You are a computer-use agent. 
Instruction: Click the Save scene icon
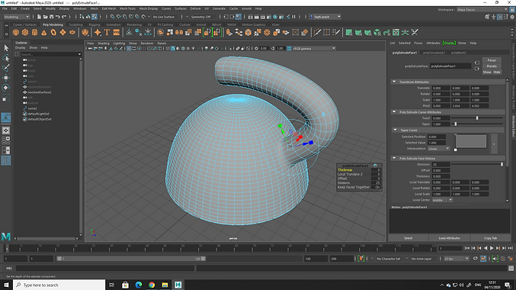51,17
